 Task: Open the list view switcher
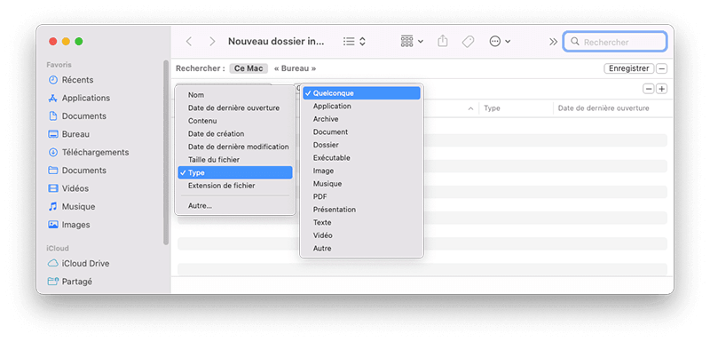(x=354, y=42)
